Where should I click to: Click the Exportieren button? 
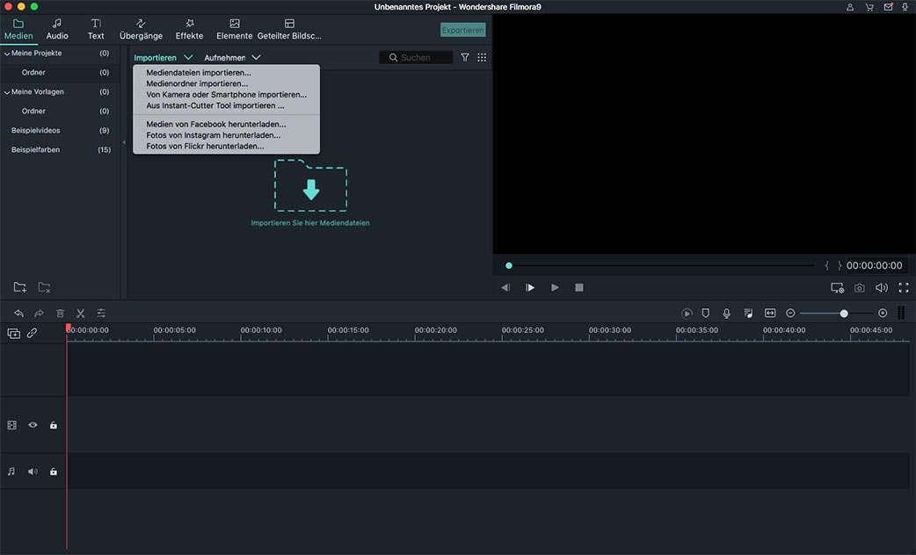(x=462, y=30)
